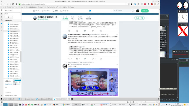This screenshot has width=189, height=106.
Task: Reply to the 9月24日 tweet
Action: [x=69, y=59]
